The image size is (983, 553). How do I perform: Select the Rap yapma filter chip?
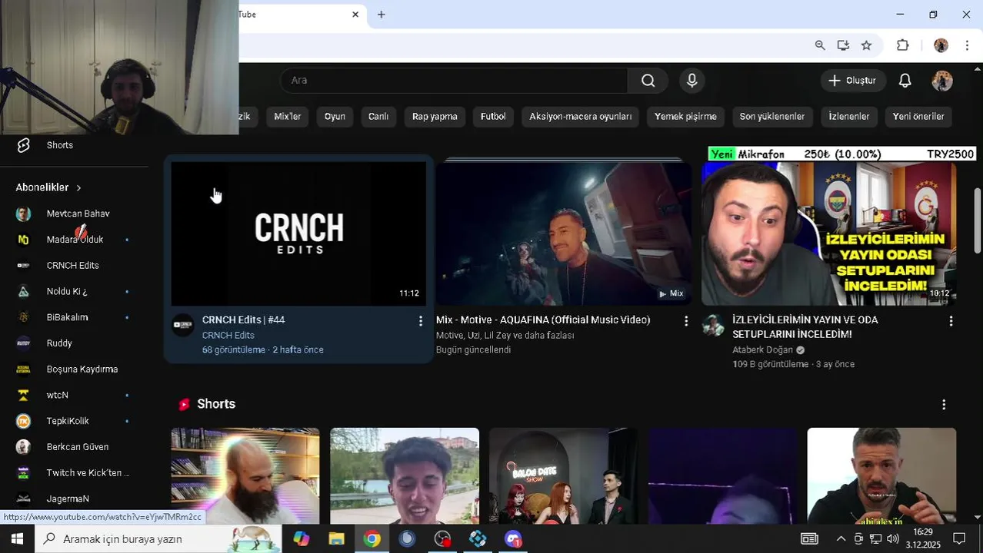click(435, 117)
